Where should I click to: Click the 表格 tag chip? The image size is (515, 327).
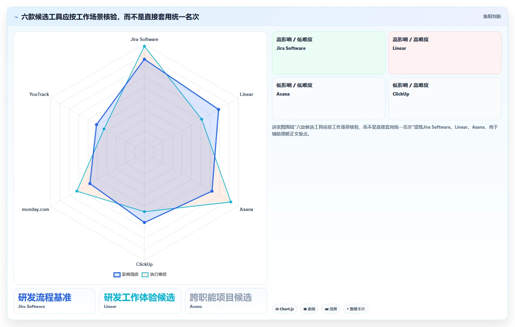(x=309, y=309)
